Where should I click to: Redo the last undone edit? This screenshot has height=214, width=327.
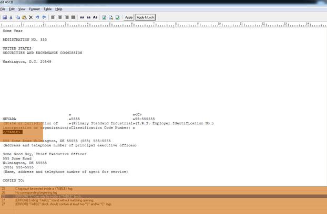point(44,17)
